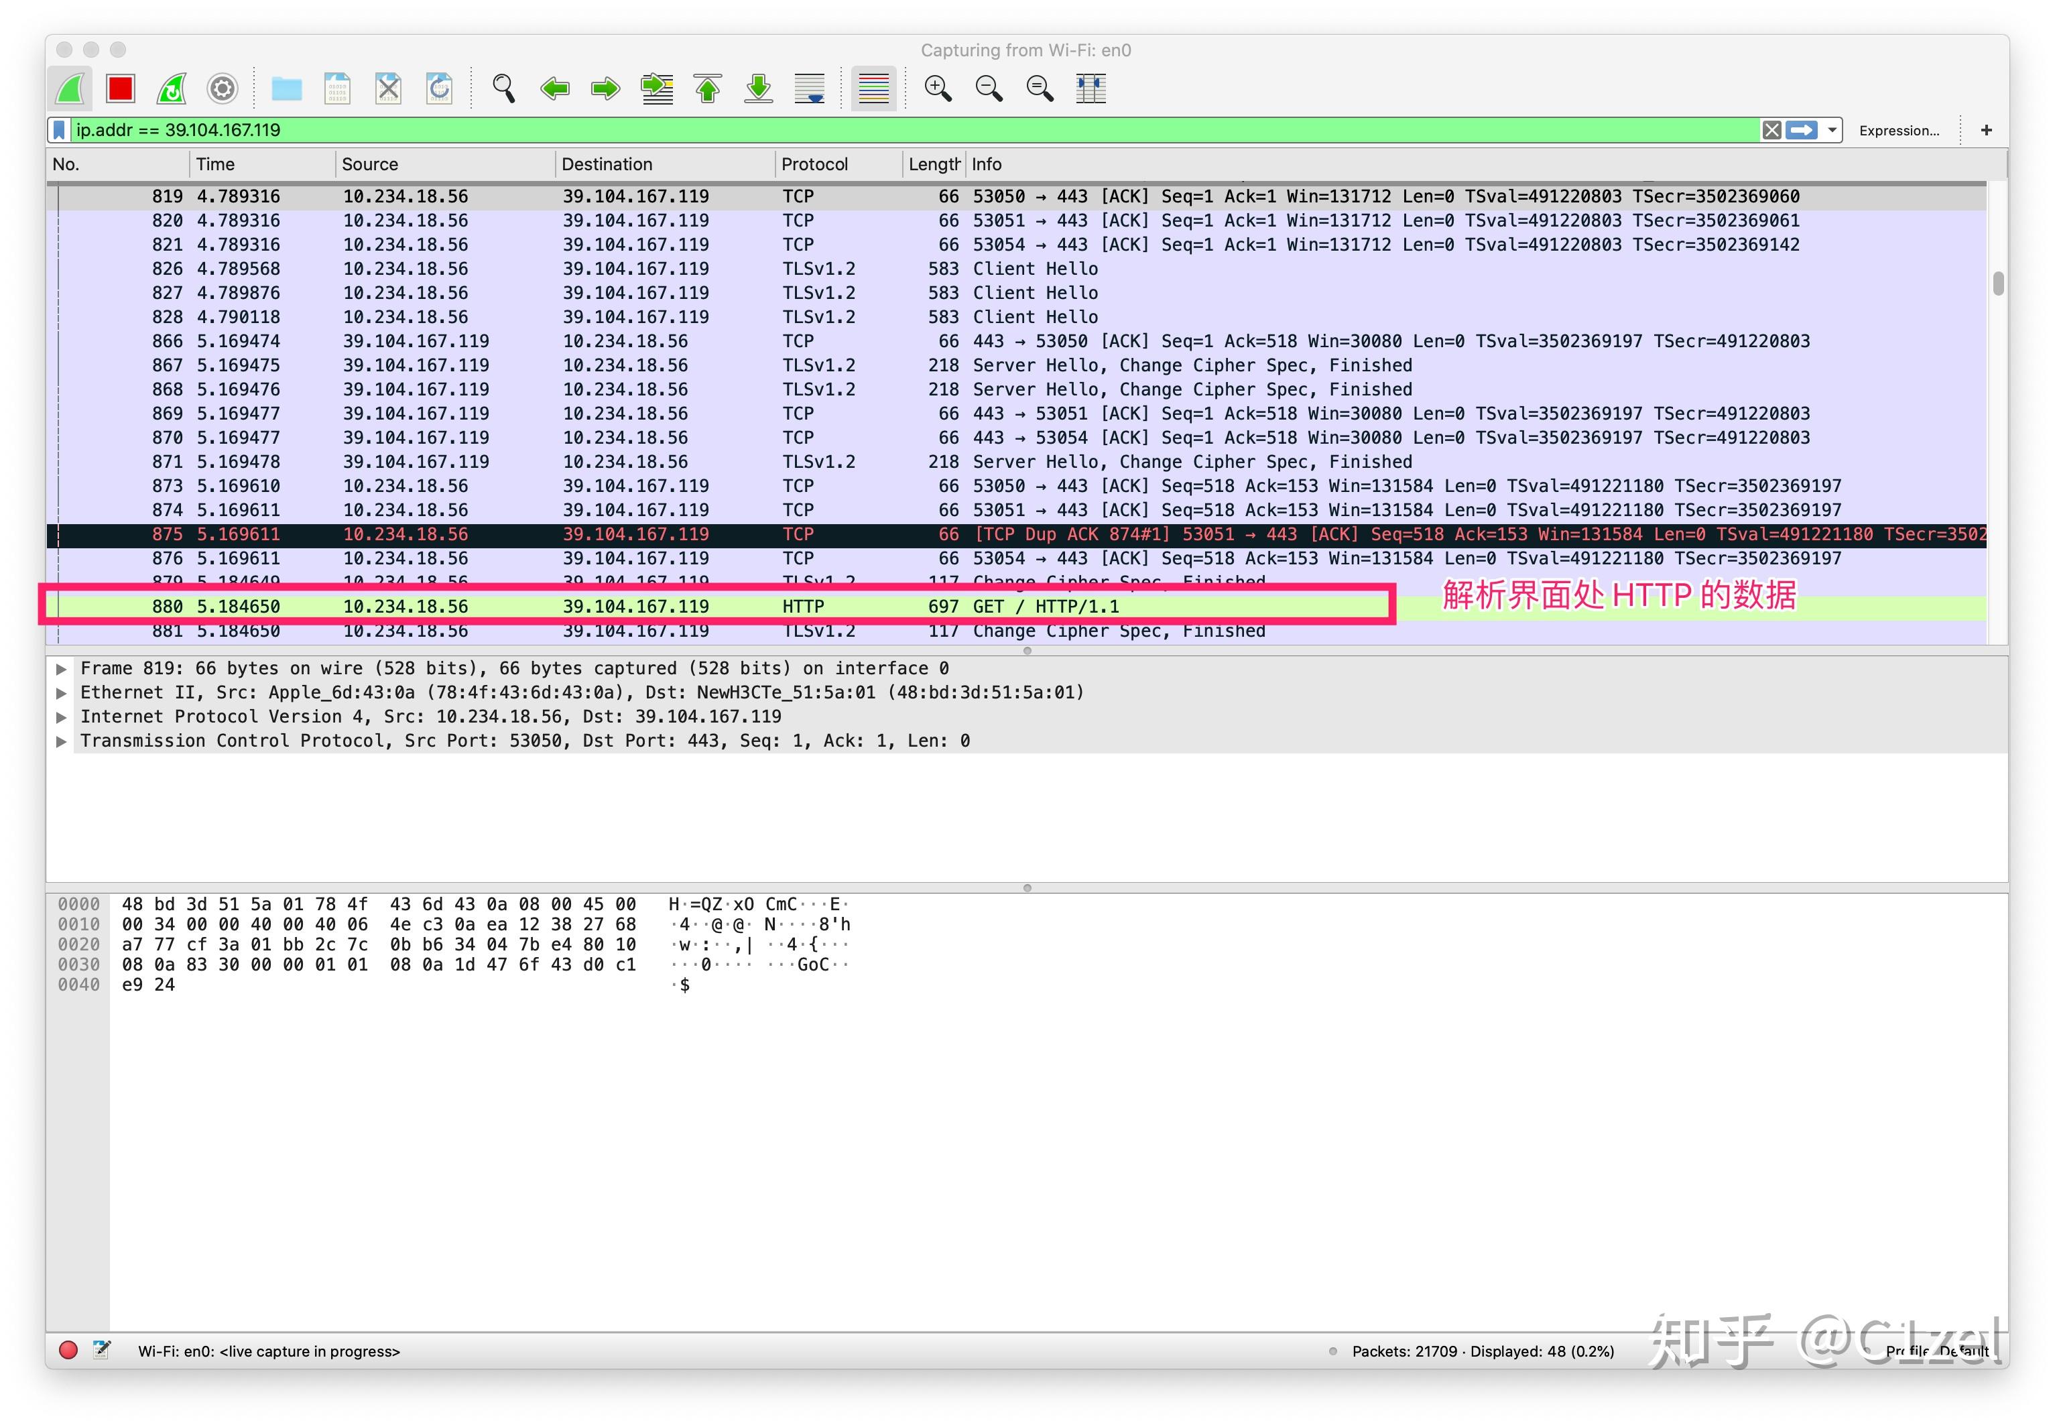The image size is (2055, 1425).
Task: Jump to the last packet
Action: point(757,88)
